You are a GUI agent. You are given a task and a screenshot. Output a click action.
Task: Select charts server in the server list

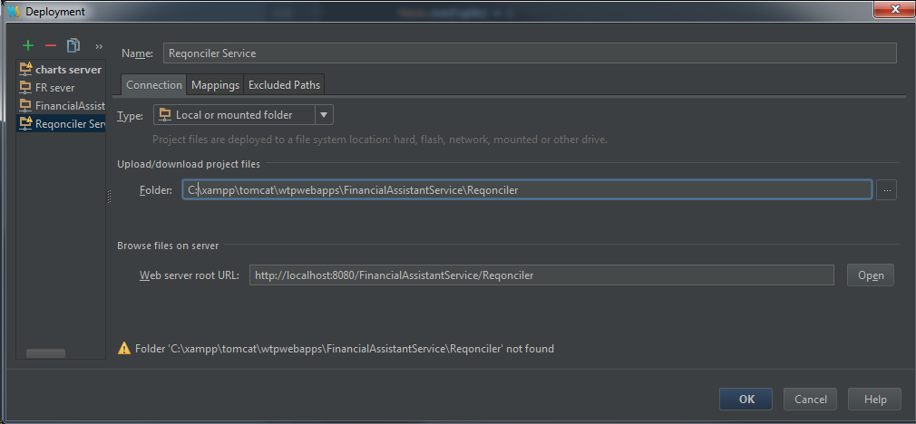pos(62,70)
